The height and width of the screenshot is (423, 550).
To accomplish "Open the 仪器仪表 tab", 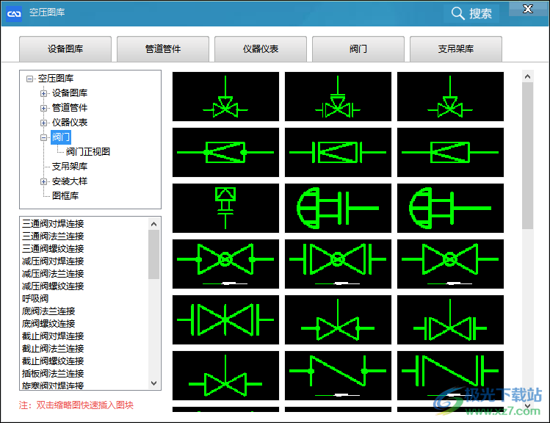I will pos(261,48).
